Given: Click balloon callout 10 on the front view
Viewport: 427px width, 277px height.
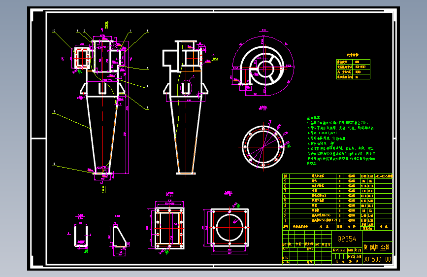Looking at the screenshot, I should (x=54, y=31).
